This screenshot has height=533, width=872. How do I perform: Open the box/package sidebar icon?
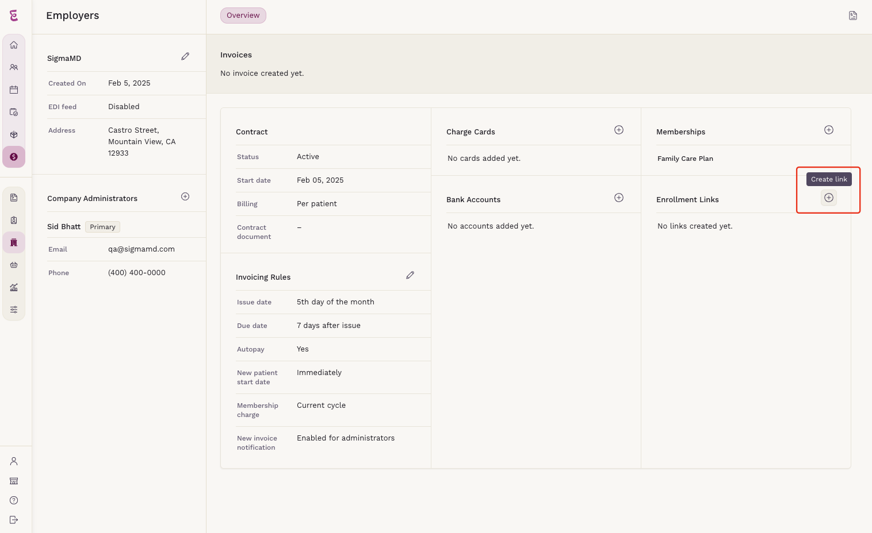click(x=14, y=134)
